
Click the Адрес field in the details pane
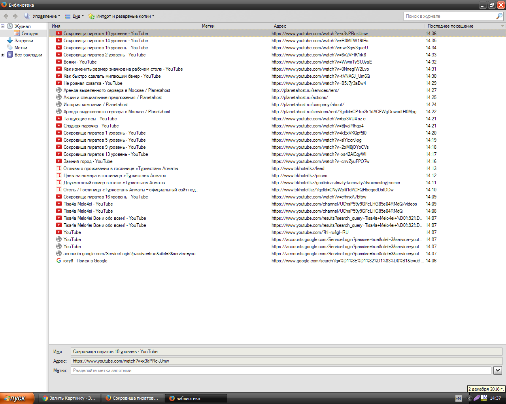(286, 361)
